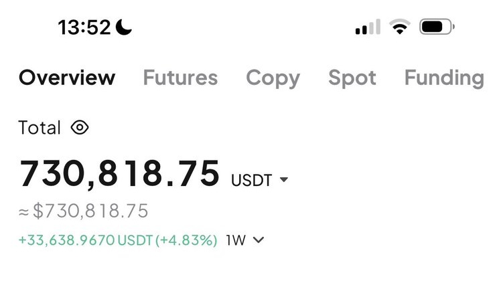Tap the Total label text
This screenshot has height=281, width=501.
(x=40, y=127)
